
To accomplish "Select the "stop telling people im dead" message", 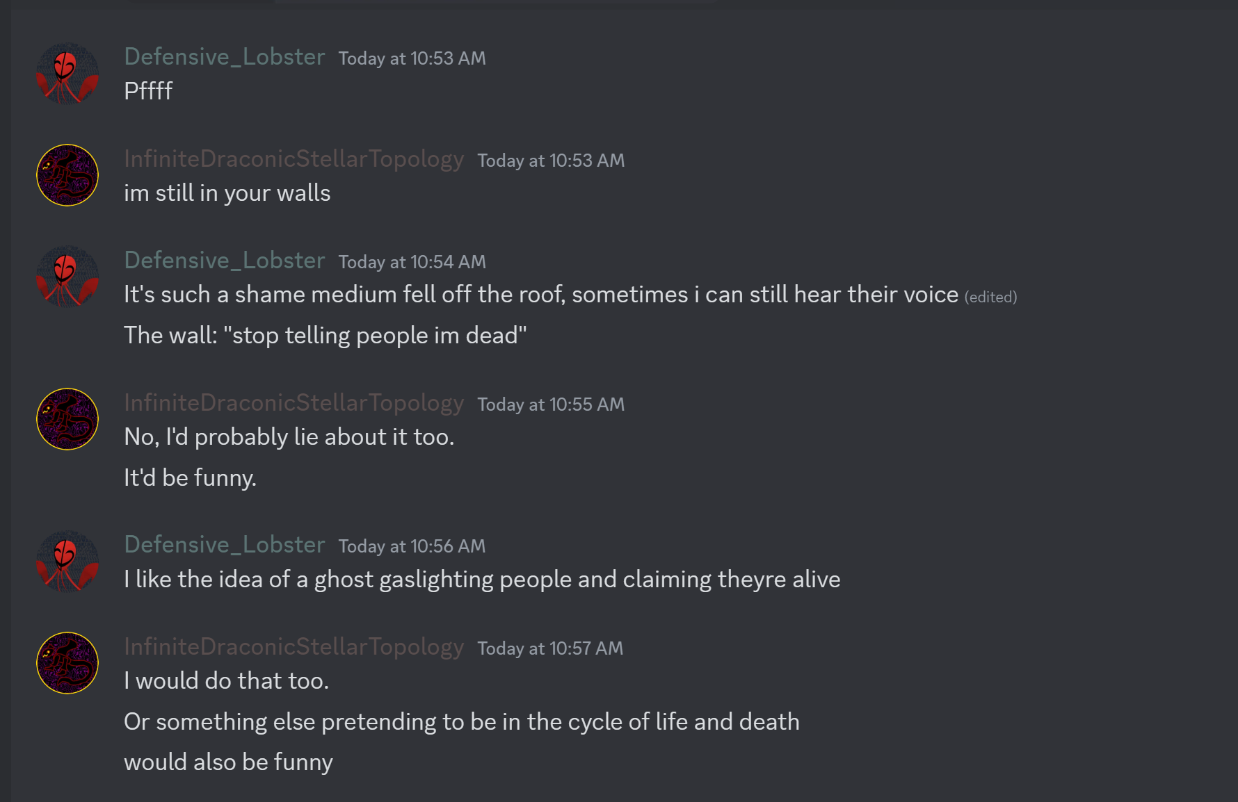I will pyautogui.click(x=325, y=336).
